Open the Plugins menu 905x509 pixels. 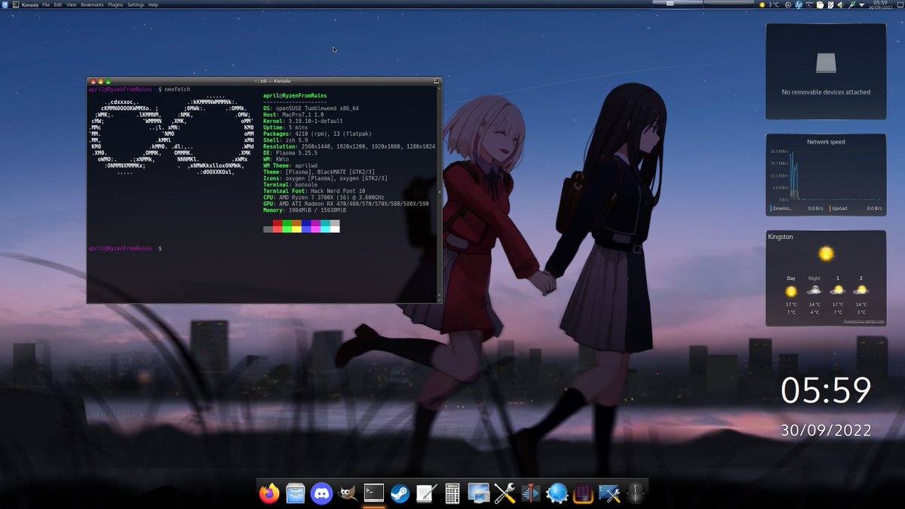point(115,5)
